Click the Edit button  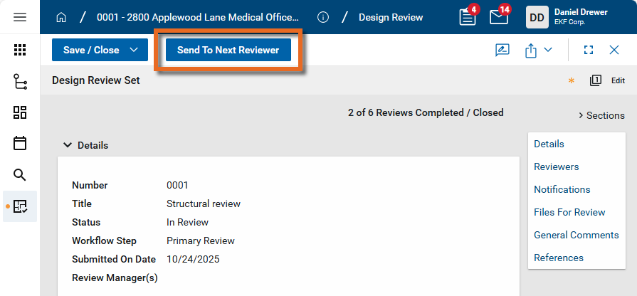[618, 80]
